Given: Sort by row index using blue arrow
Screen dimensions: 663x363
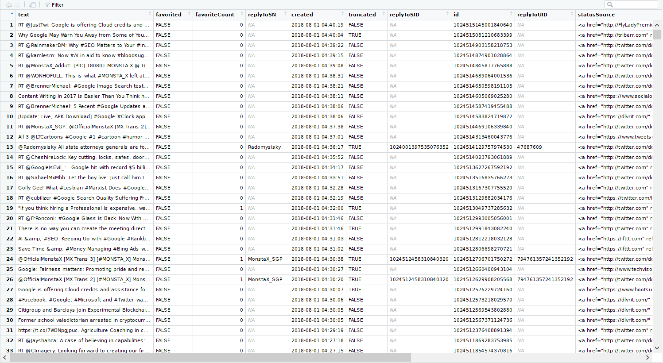Looking at the screenshot, I should (x=12, y=14).
